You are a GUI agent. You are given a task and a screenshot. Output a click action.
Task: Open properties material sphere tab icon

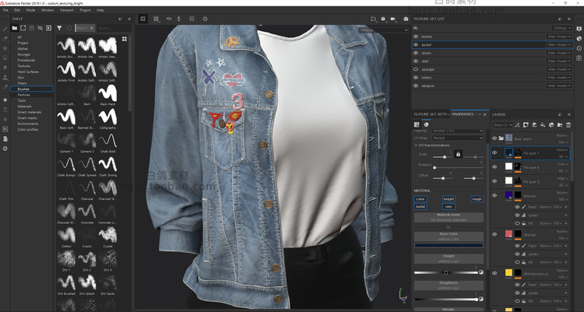click(426, 124)
